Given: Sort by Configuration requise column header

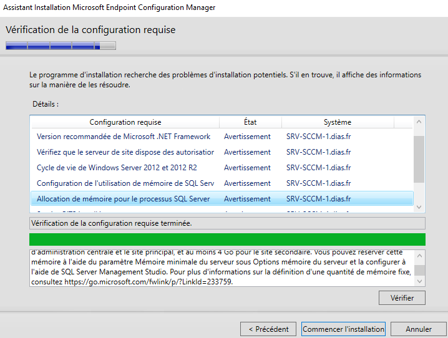Looking at the screenshot, I should (125, 122).
